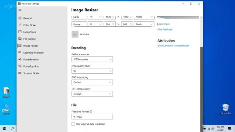Open the volume control in system tray
The image size is (235, 132).
pos(213,129)
